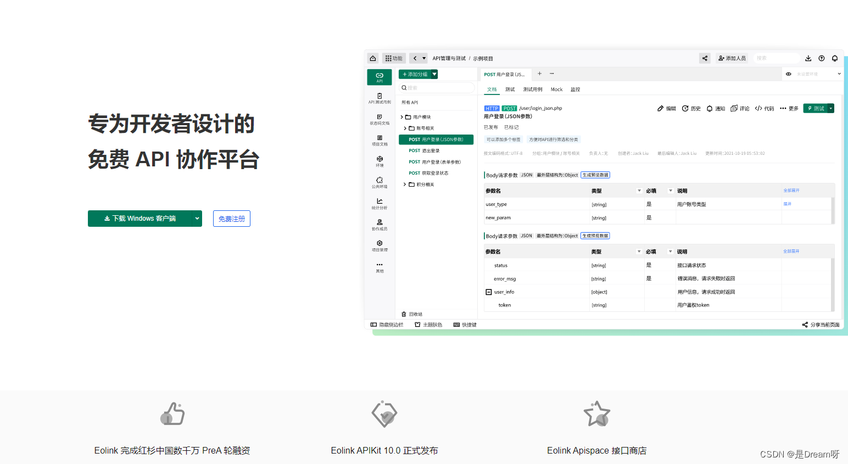848x464 pixels.
Task: Open the 测试用例 tab
Action: click(x=532, y=89)
